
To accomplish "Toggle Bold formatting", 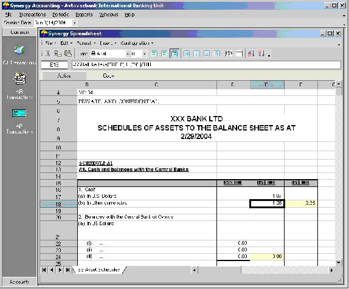I will [x=187, y=53].
